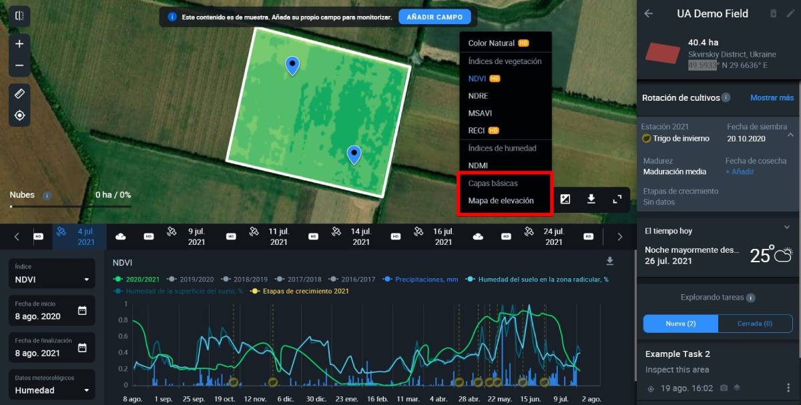Viewport: 801px width, 405px height.
Task: Open the Índice NDVI dropdown
Action: tap(52, 279)
